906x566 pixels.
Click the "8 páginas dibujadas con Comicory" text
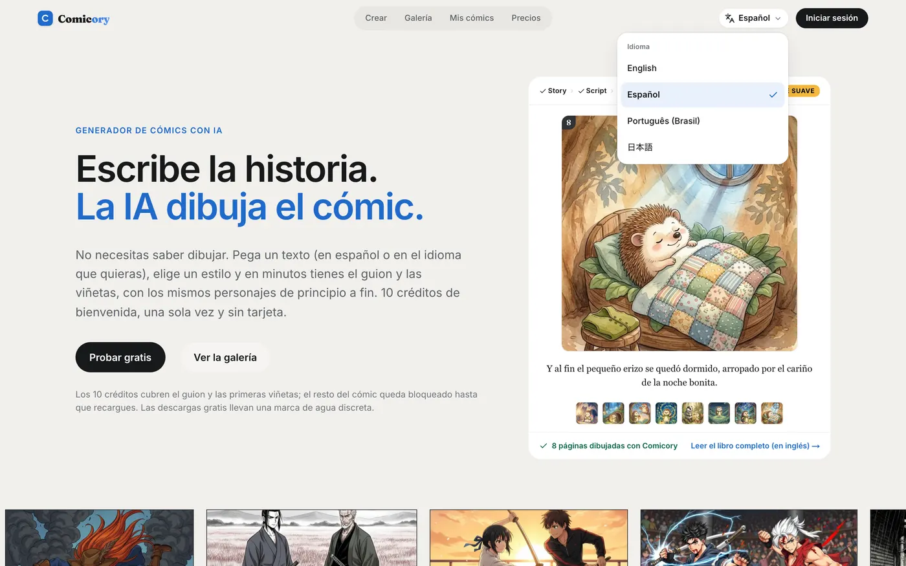(x=614, y=446)
